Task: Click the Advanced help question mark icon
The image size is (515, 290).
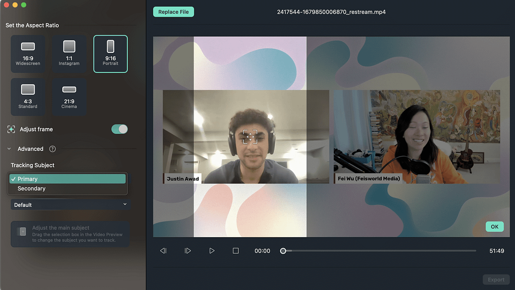Action: [x=52, y=149]
